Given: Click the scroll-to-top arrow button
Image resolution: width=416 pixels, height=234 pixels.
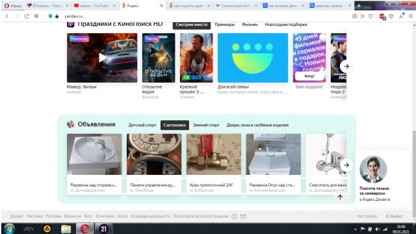Looking at the screenshot, I should pyautogui.click(x=340, y=197).
